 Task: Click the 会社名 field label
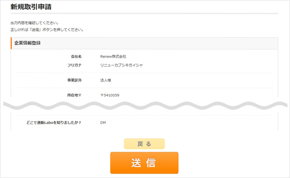76,57
